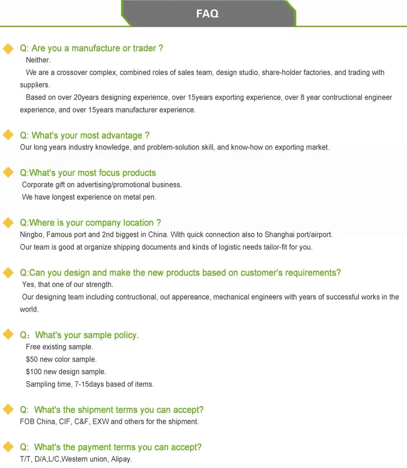407x468 pixels.
Task: Open question 'Are you a manufacture or trader ?'
Action: coord(92,48)
